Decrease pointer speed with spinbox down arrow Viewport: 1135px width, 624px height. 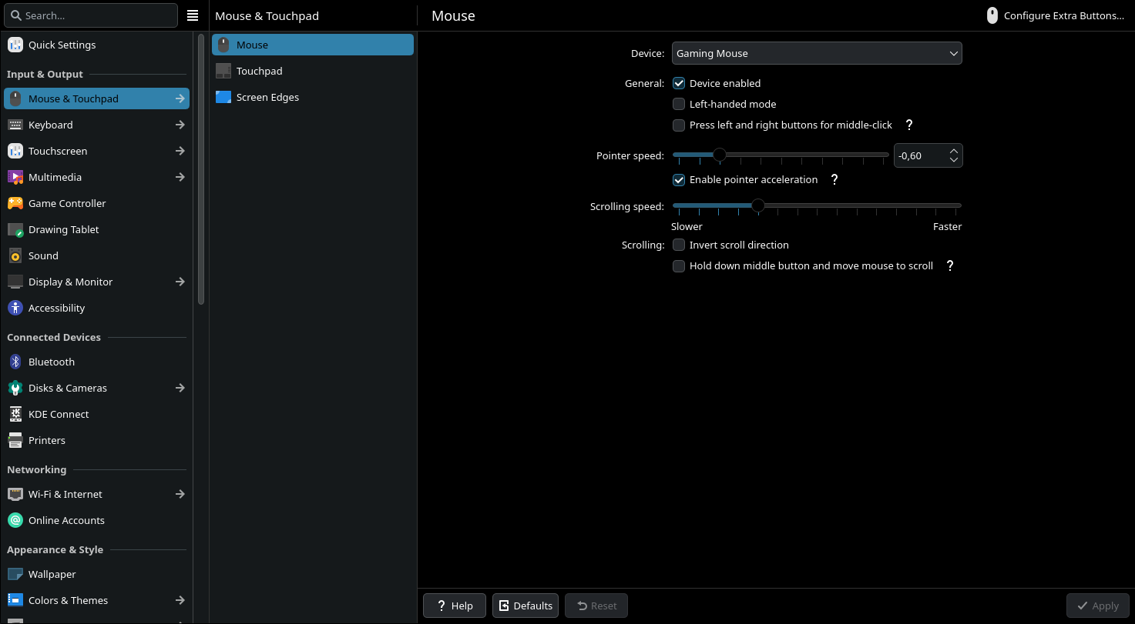(x=954, y=160)
